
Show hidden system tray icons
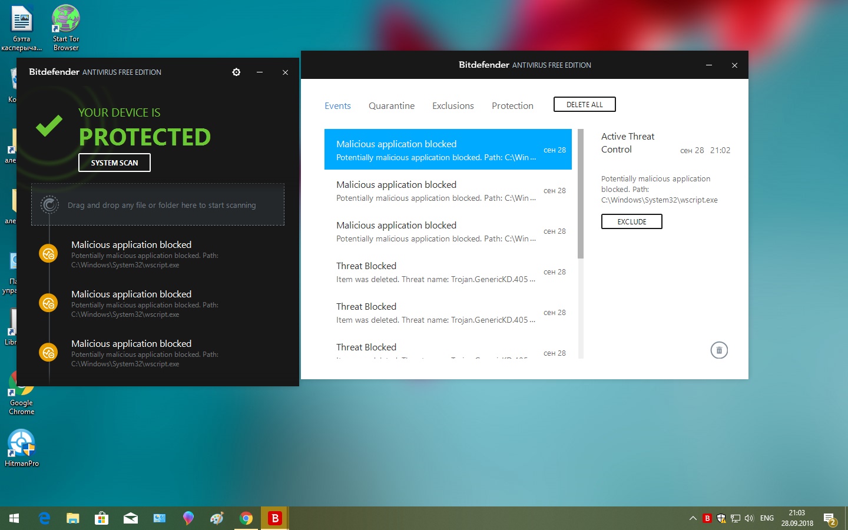[x=693, y=518]
